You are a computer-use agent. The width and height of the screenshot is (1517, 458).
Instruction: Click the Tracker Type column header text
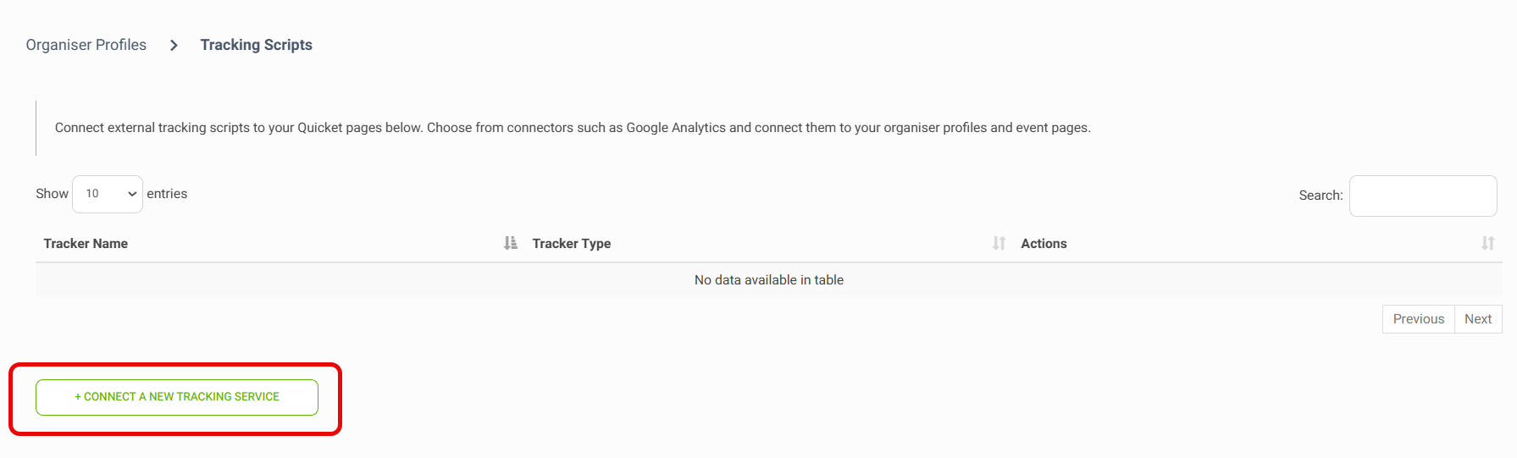572,244
